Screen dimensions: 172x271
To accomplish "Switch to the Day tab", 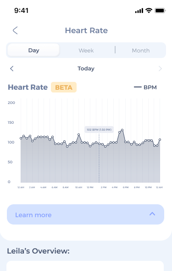I will pyautogui.click(x=34, y=50).
